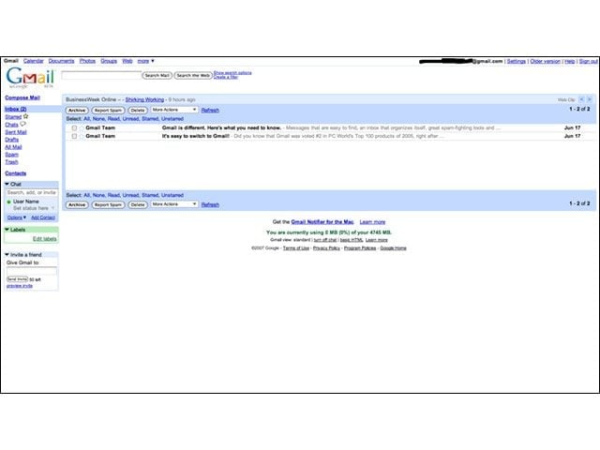Open Settings in the top right
This screenshot has width=600, height=450.
pos(517,61)
